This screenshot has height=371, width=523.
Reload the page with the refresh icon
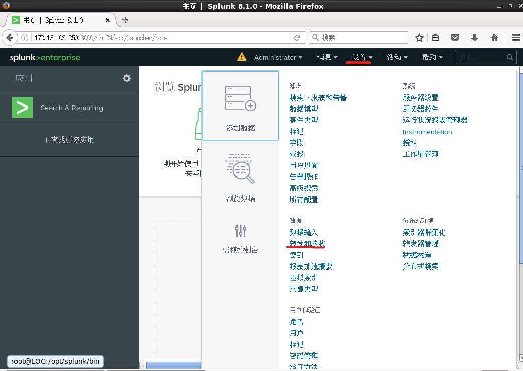tap(297, 38)
